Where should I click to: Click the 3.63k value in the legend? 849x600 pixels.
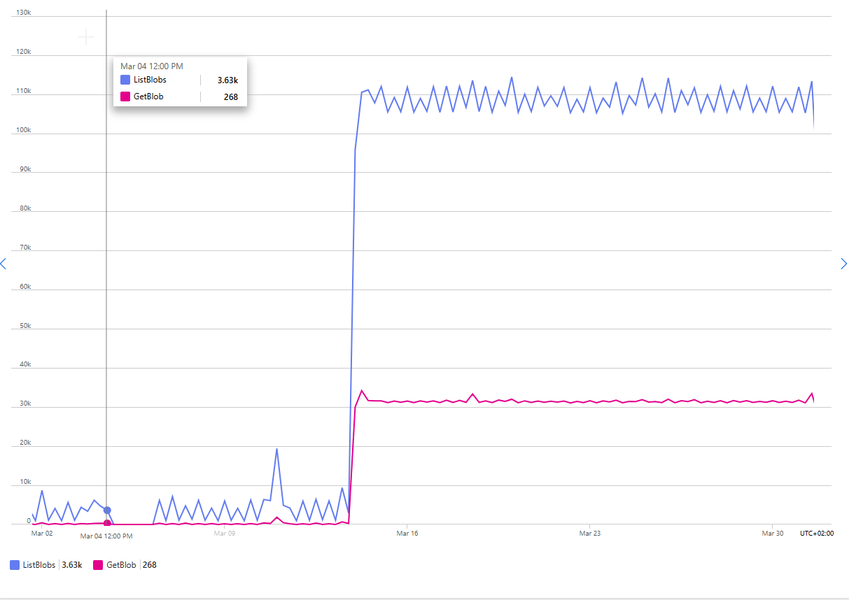pyautogui.click(x=72, y=564)
